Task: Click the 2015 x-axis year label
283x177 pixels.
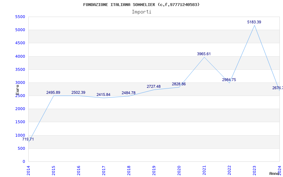Action: point(53,171)
